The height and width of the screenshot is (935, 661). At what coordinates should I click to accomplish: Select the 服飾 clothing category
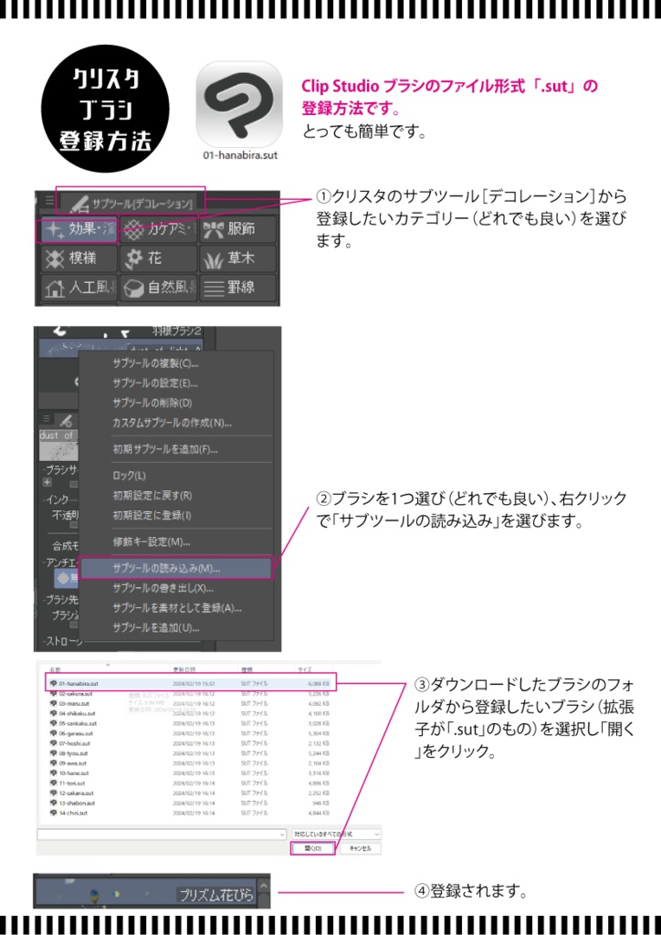(x=237, y=229)
